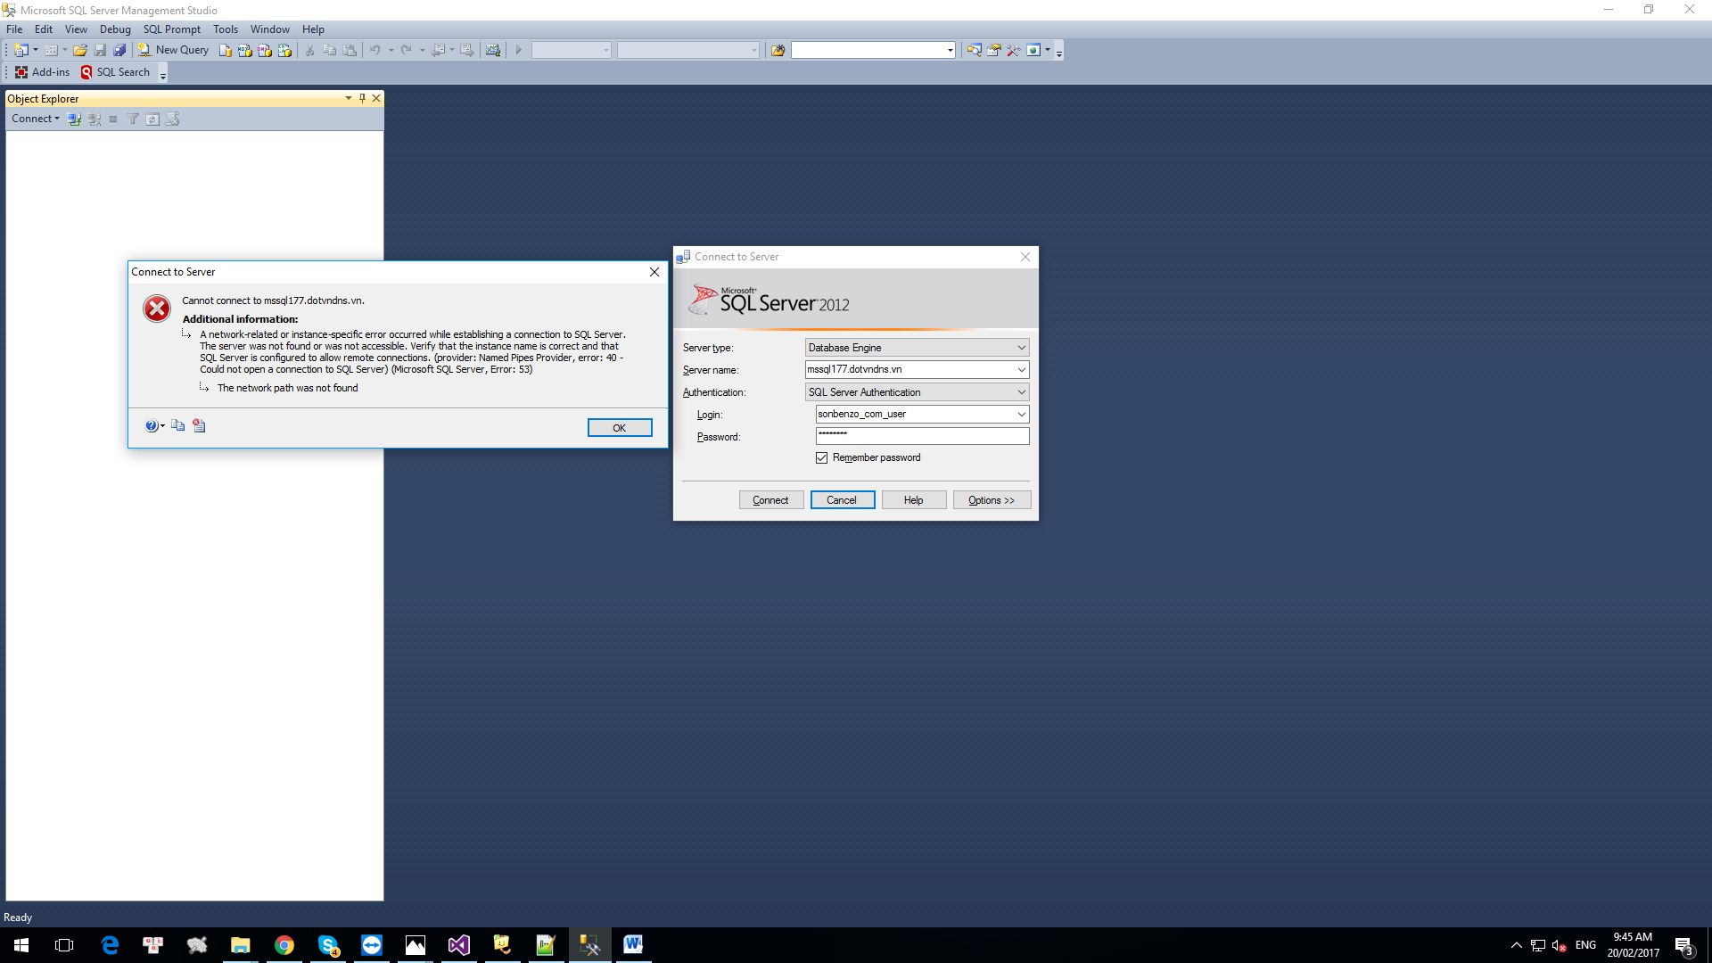The width and height of the screenshot is (1712, 963).
Task: Expand the Server type dropdown
Action: pyautogui.click(x=1022, y=348)
